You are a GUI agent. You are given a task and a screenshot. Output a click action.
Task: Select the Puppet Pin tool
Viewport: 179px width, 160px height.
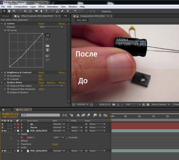[x=75, y=11]
